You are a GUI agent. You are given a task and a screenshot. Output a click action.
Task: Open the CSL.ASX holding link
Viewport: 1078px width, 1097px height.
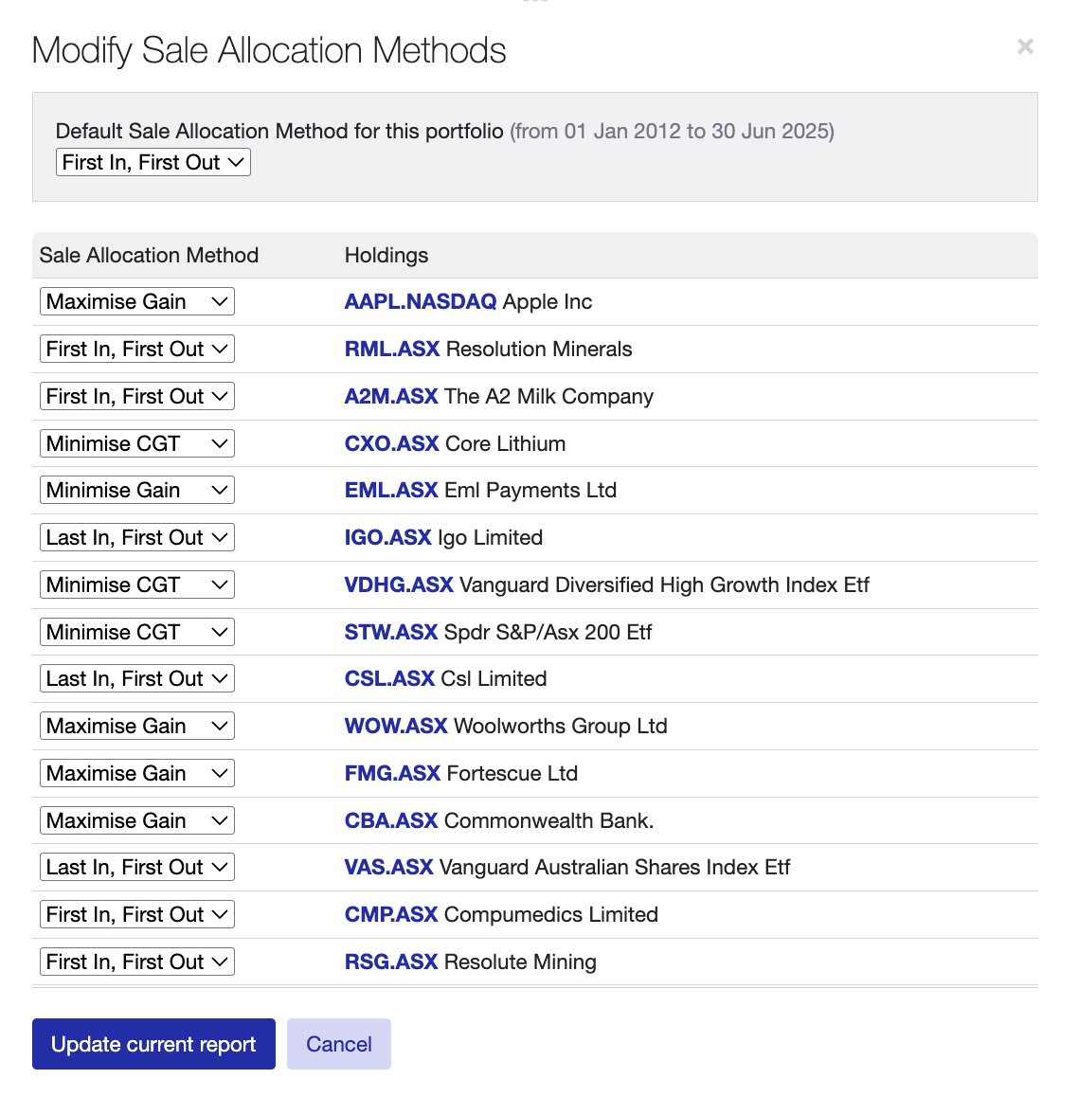click(389, 678)
